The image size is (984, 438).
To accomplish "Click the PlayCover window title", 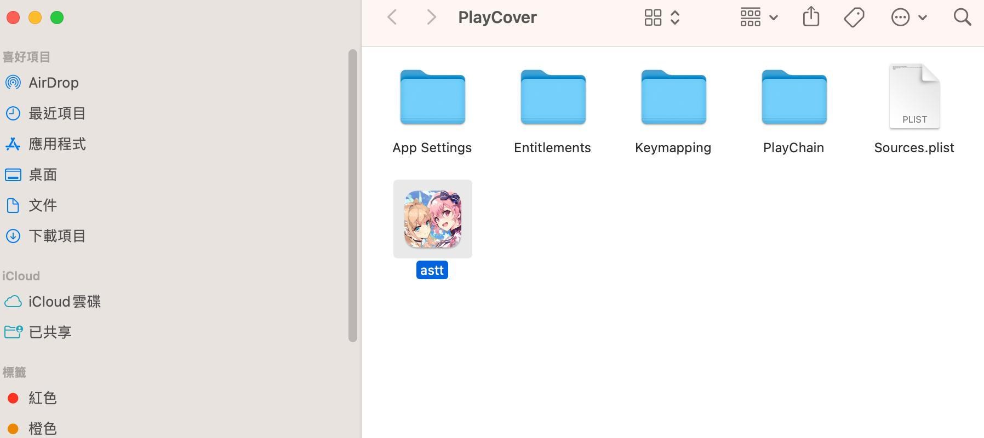I will tap(497, 17).
